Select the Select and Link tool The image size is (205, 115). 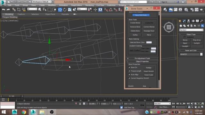click(14, 10)
